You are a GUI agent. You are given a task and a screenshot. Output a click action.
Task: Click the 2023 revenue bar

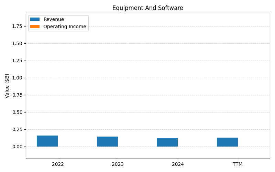pos(107,142)
